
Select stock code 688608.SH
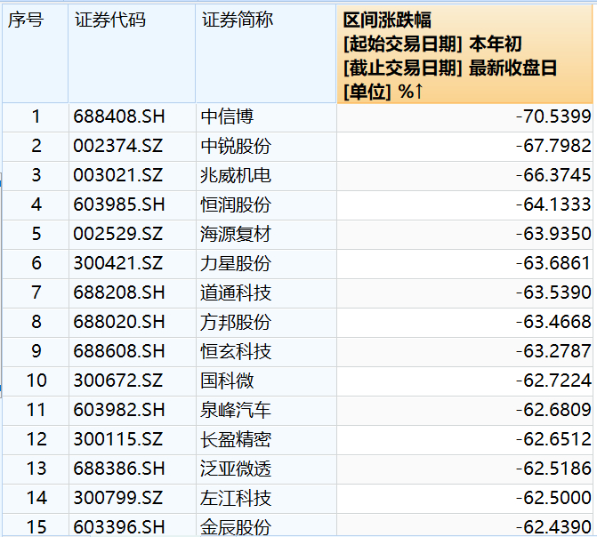click(x=119, y=351)
